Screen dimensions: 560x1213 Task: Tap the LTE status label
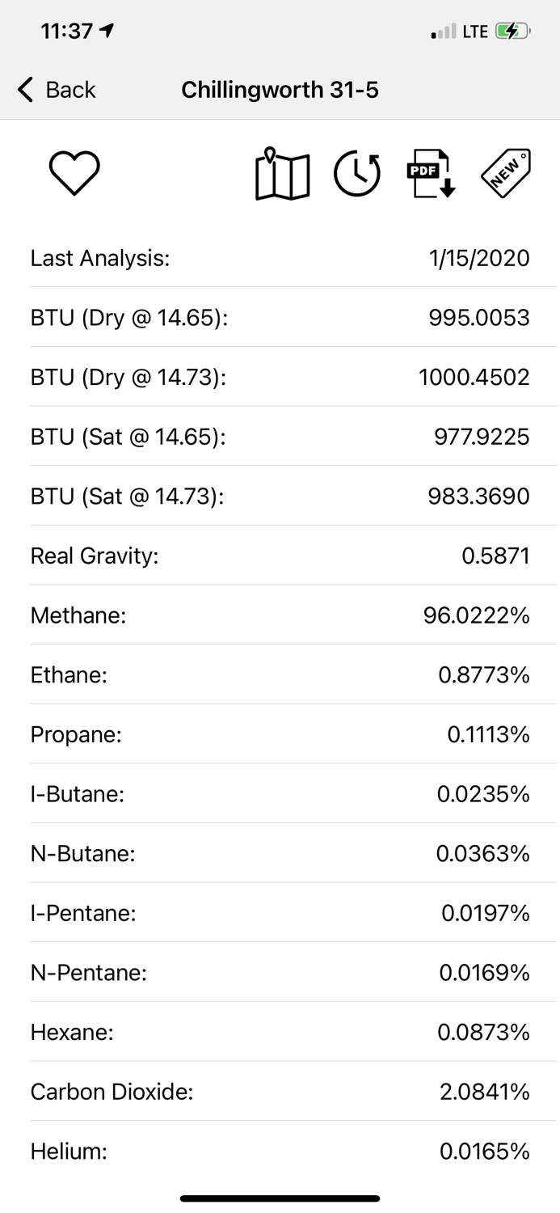coord(477,32)
